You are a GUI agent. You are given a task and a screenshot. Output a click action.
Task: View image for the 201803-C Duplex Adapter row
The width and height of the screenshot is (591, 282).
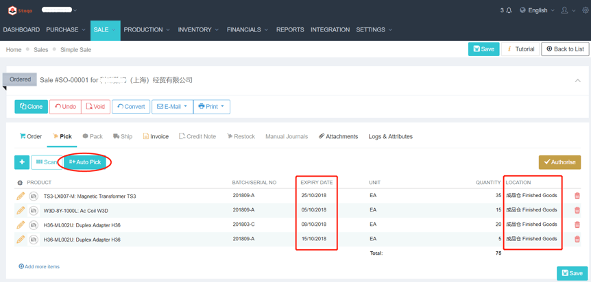[34, 225]
